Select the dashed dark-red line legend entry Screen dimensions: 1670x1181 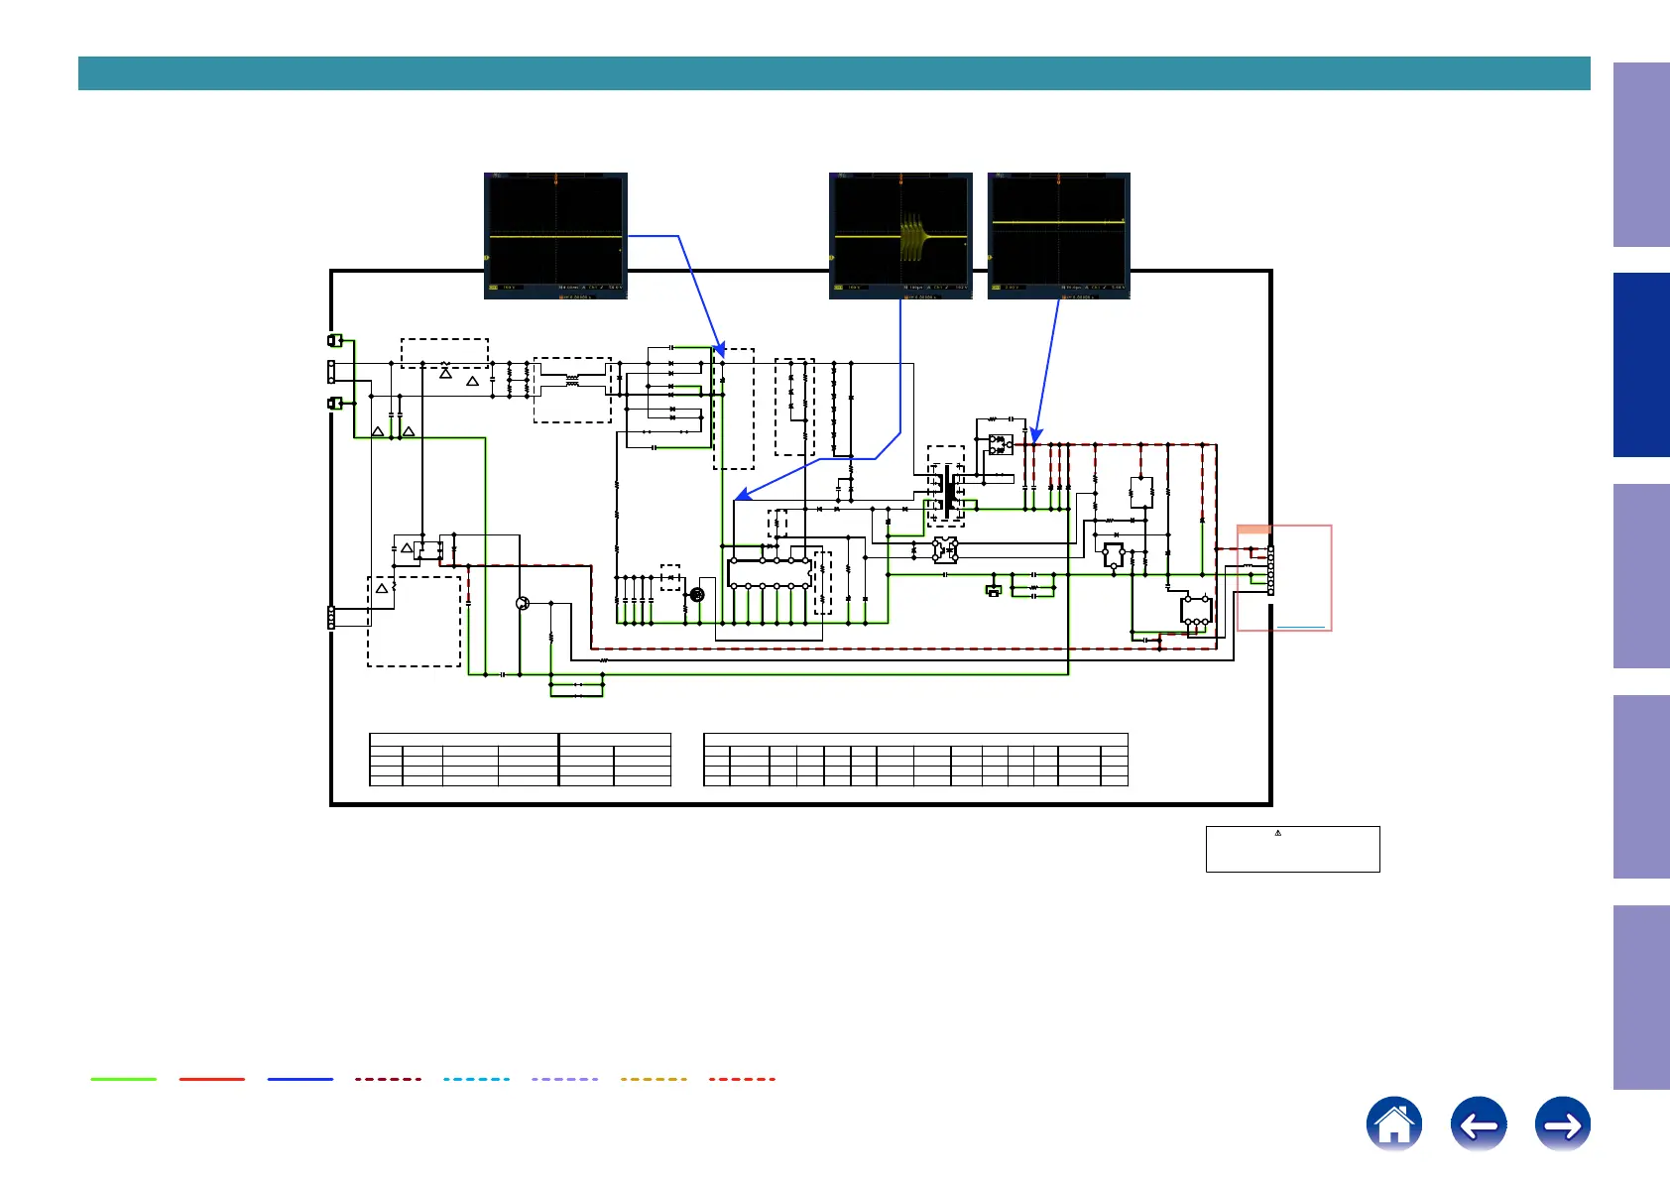click(x=389, y=1079)
